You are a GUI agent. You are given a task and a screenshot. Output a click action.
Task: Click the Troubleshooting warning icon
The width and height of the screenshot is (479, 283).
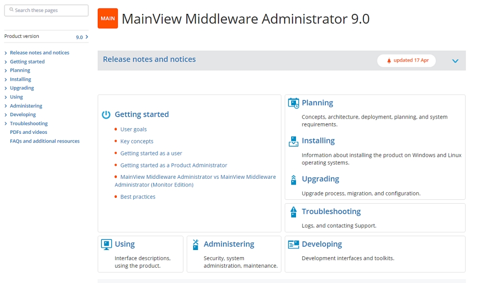click(x=293, y=211)
